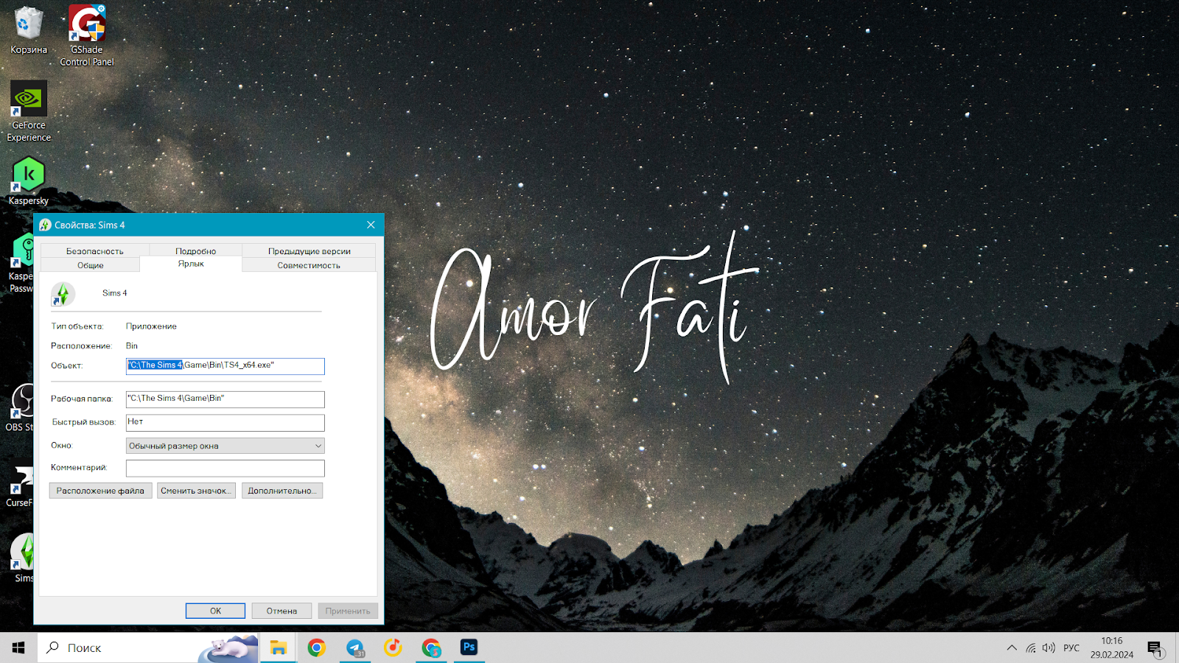The height and width of the screenshot is (663, 1179).
Task: Click the Sims 4 icon in properties dialog
Action: pyautogui.click(x=63, y=294)
